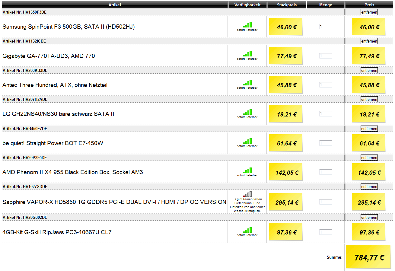Image resolution: width=395 pixels, height=271 pixels.
Task: Focus quantity field for Samsung SpinPoint F3
Action: pyautogui.click(x=326, y=27)
